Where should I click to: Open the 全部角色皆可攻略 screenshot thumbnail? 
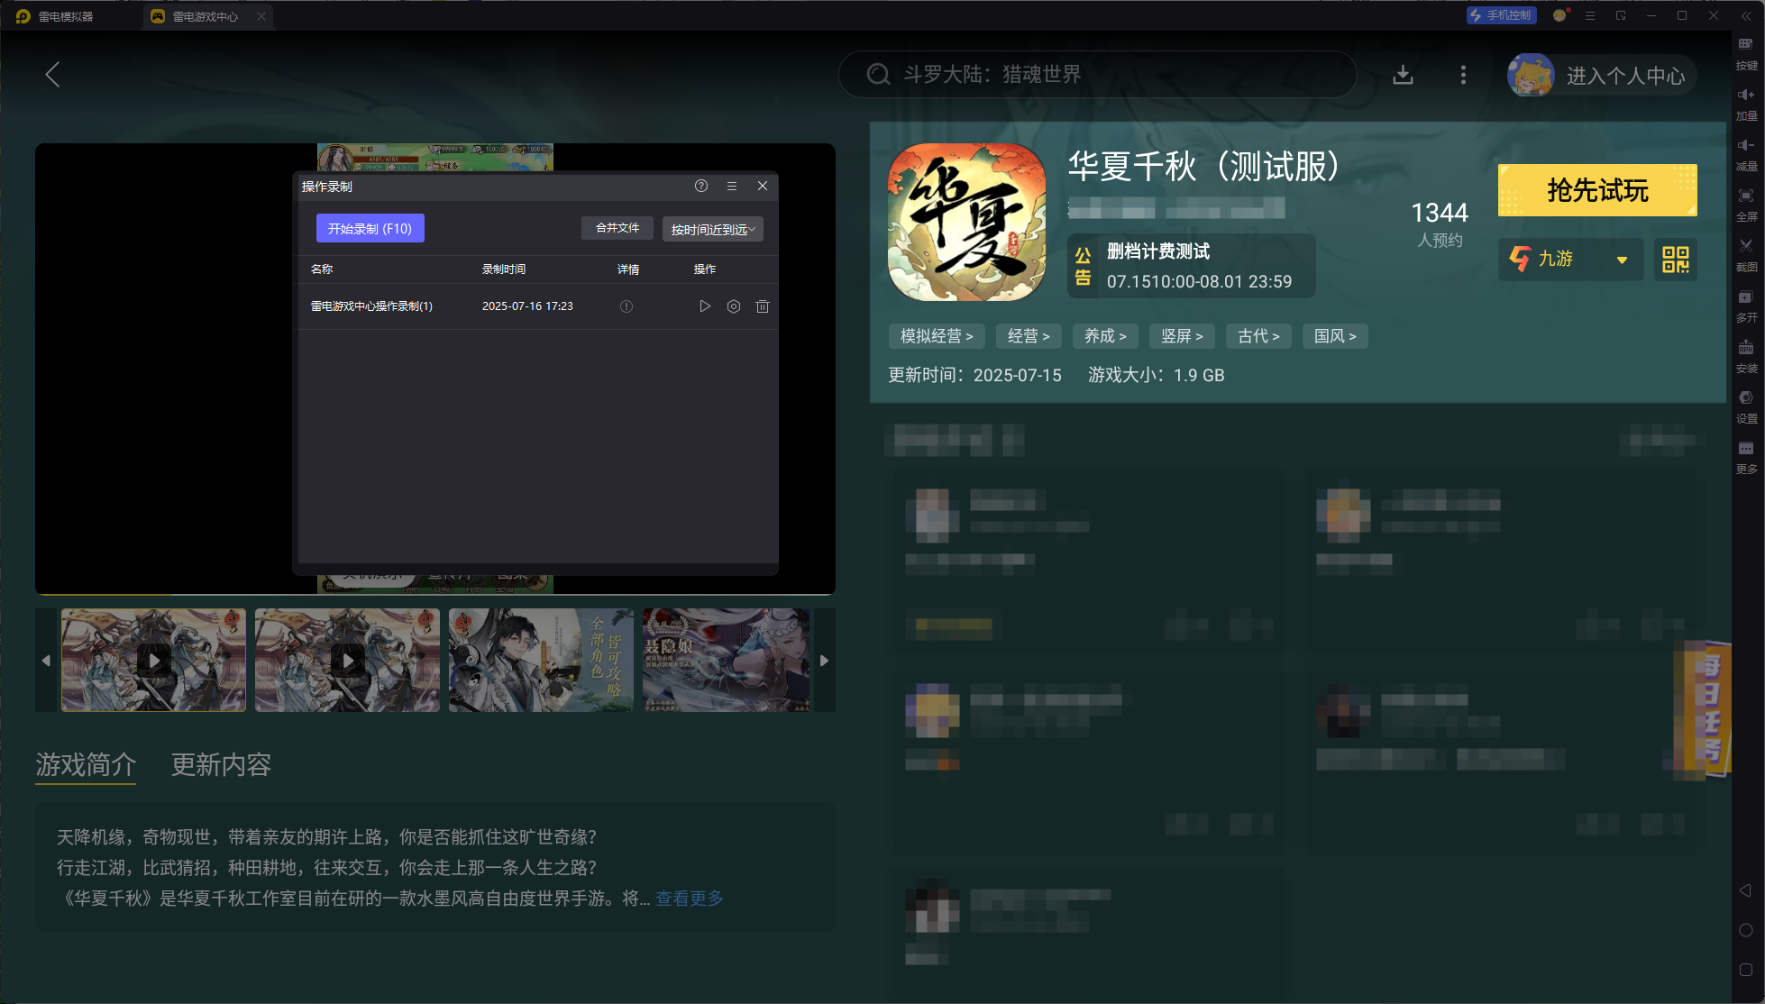(x=541, y=660)
